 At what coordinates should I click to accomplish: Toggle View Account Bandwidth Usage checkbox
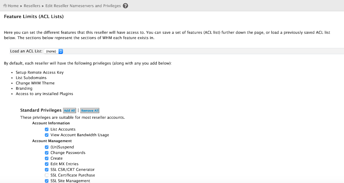[47, 135]
